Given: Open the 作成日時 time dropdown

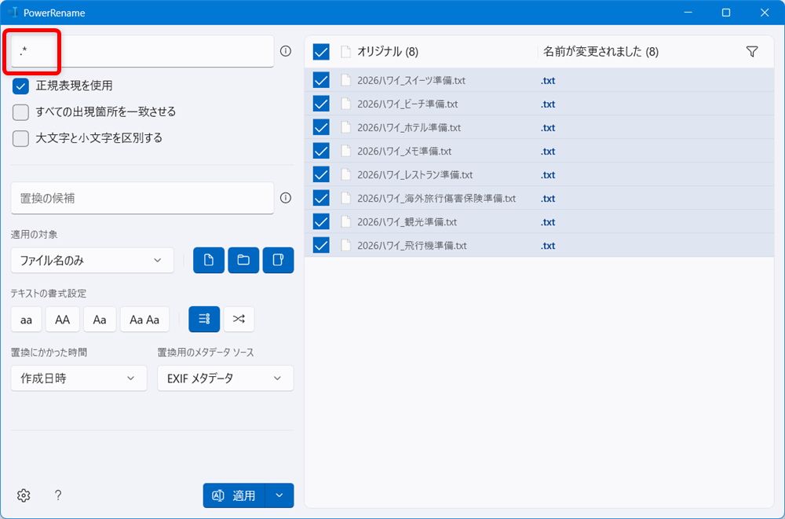Looking at the screenshot, I should coord(78,378).
